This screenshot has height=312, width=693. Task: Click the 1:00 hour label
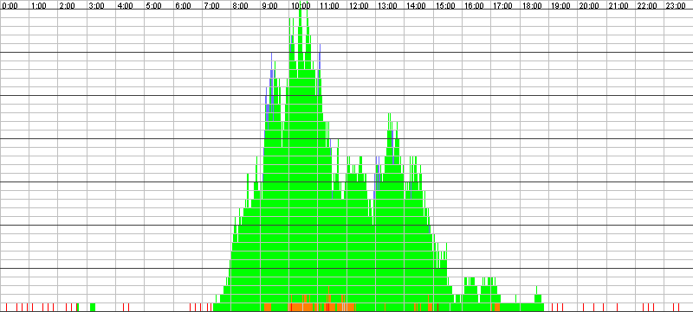(x=39, y=7)
